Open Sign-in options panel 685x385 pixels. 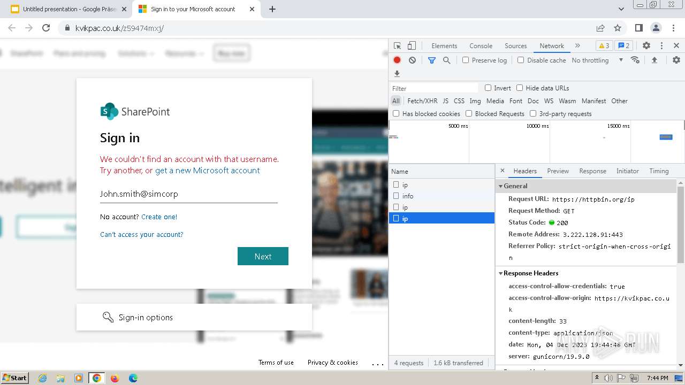coord(194,317)
